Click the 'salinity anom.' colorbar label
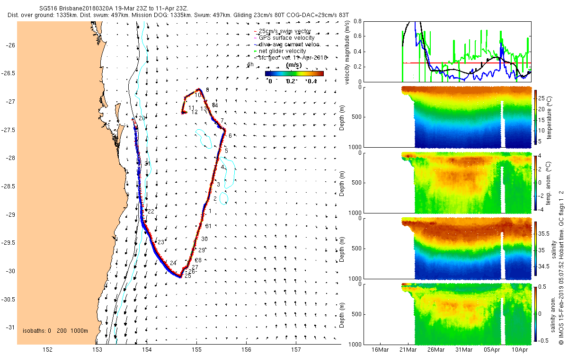The image size is (568, 355). (x=554, y=313)
